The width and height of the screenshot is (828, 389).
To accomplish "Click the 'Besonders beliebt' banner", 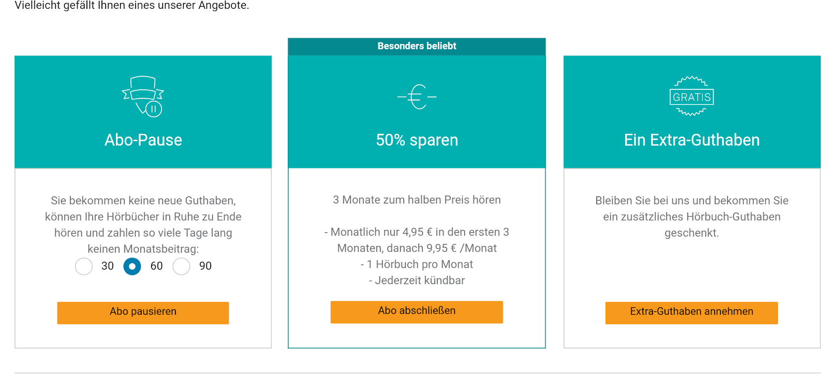I will tap(417, 46).
